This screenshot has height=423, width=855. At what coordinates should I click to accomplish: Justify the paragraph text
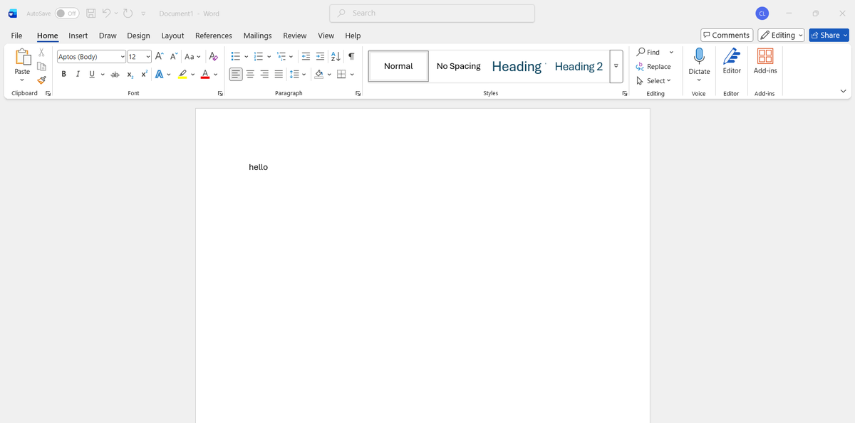pyautogui.click(x=279, y=75)
